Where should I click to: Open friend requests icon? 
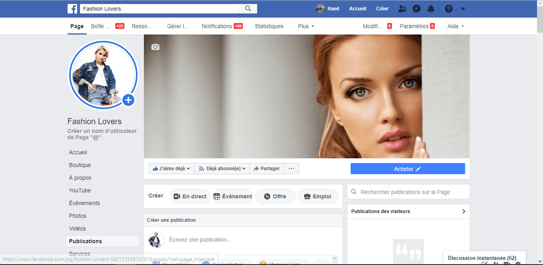click(402, 9)
